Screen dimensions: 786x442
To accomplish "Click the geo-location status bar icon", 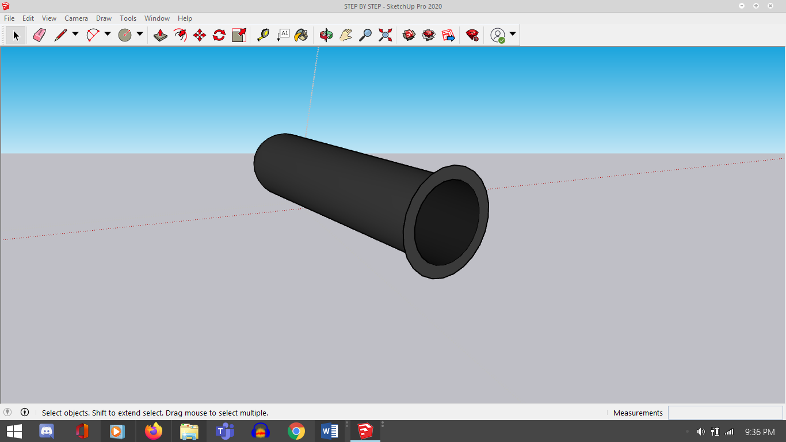I will tap(7, 412).
